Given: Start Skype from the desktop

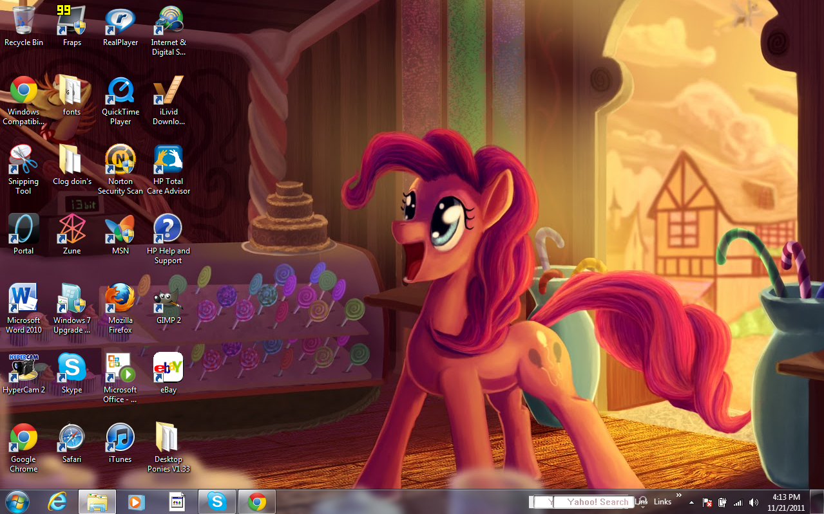Looking at the screenshot, I should coord(72,367).
